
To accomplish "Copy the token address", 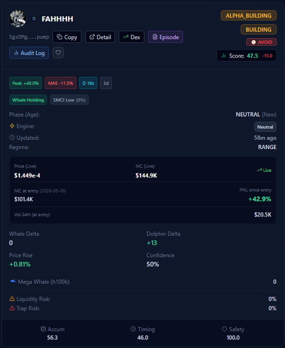I will pyautogui.click(x=67, y=37).
